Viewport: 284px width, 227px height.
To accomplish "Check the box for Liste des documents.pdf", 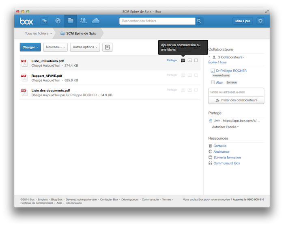I will (196, 90).
